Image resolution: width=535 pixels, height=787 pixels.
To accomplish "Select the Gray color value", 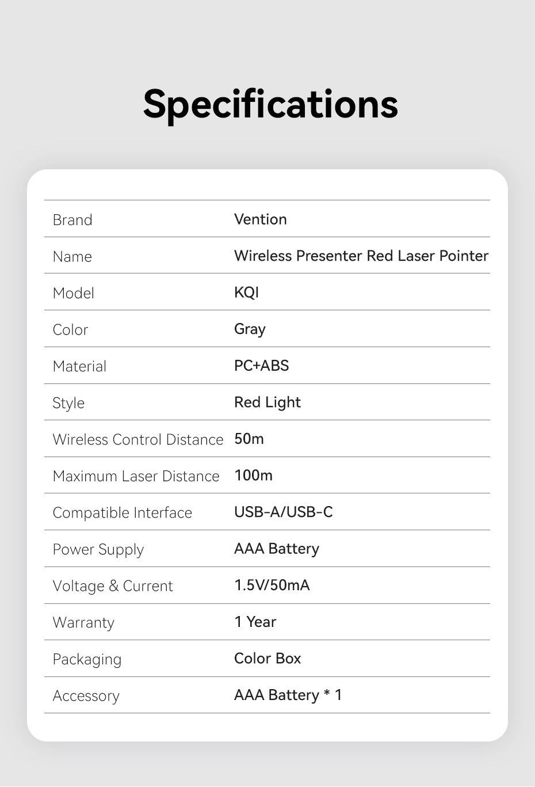I will click(250, 329).
